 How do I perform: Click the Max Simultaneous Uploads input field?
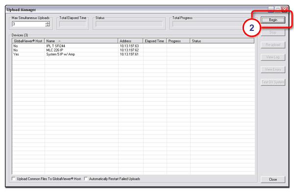click(x=29, y=24)
